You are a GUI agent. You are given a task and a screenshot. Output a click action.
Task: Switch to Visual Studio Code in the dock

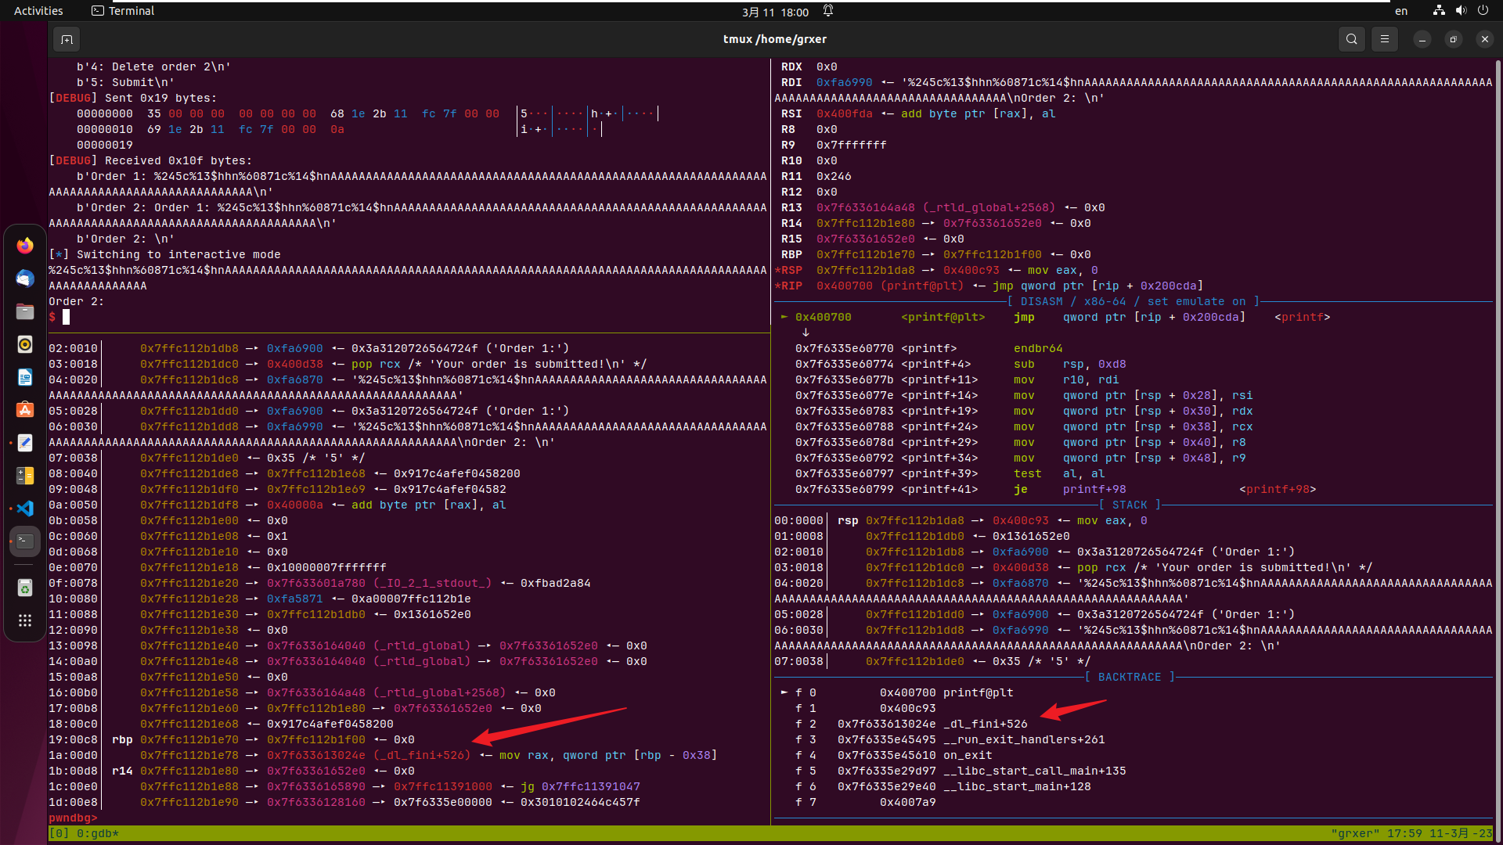[x=25, y=509]
